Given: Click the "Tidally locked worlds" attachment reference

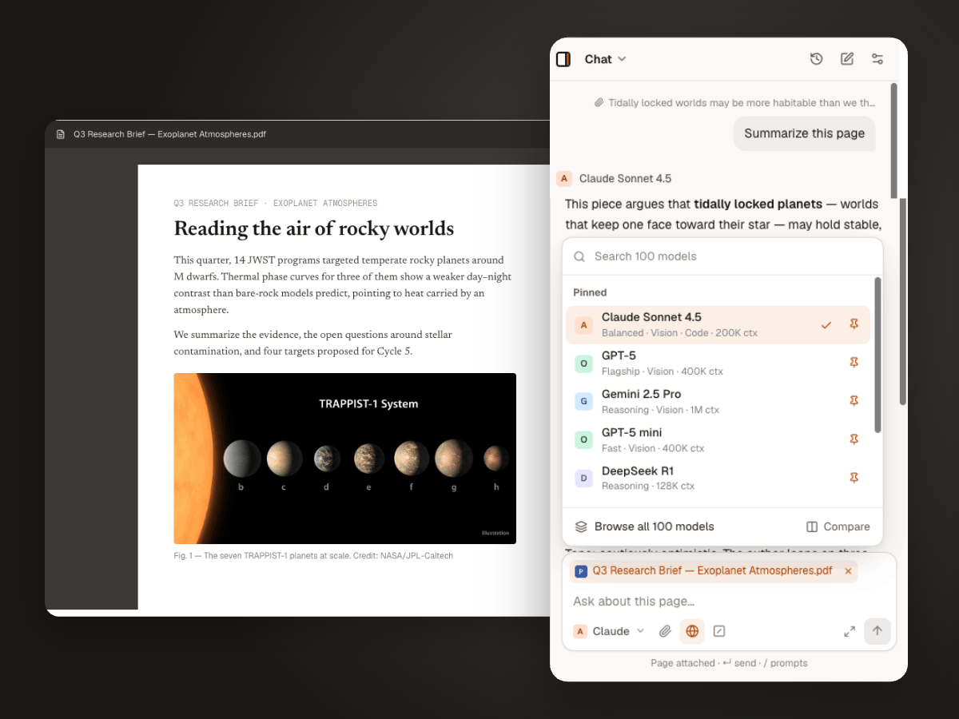Looking at the screenshot, I should coord(734,102).
